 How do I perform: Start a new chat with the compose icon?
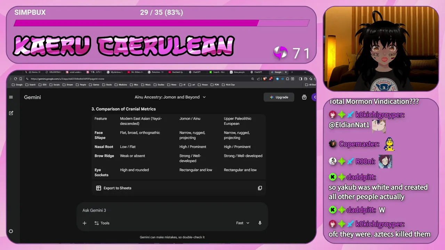point(11,113)
